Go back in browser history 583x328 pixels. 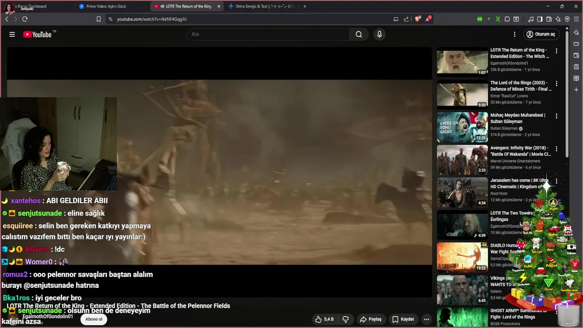point(7,19)
